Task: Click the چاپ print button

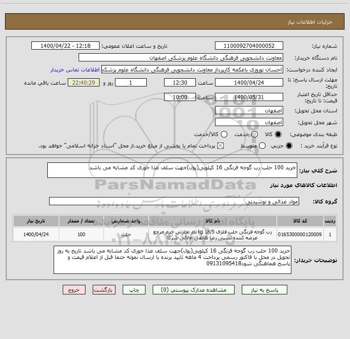Action: (134, 290)
